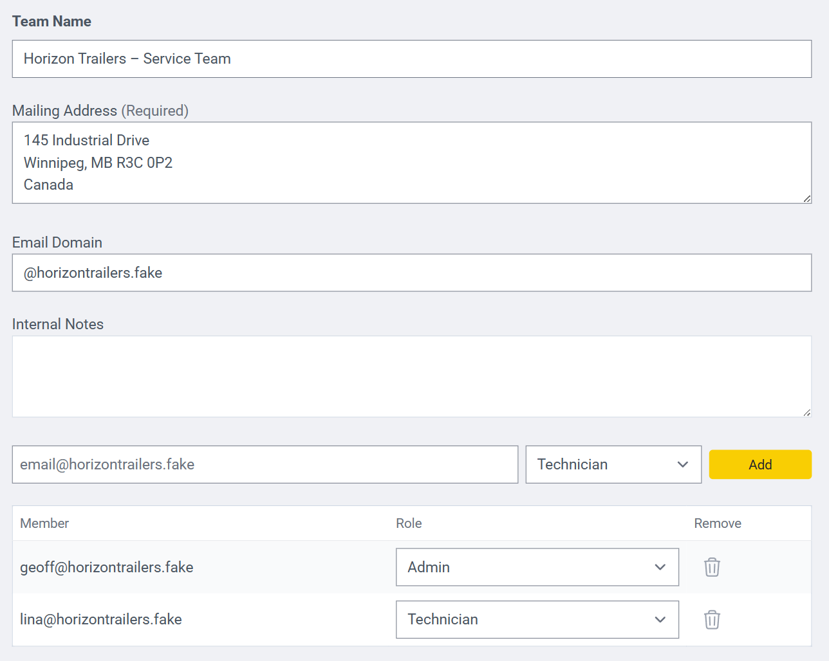Click the Member column header
Screen dimensions: 829x661
pos(44,523)
